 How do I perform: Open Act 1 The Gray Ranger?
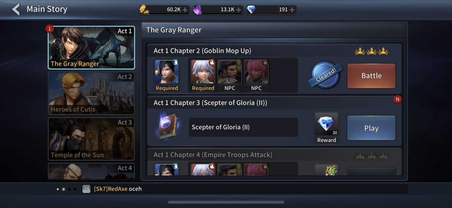[91, 48]
